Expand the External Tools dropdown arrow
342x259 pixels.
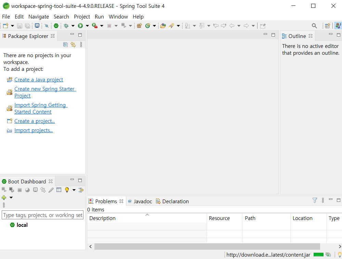pos(102,26)
